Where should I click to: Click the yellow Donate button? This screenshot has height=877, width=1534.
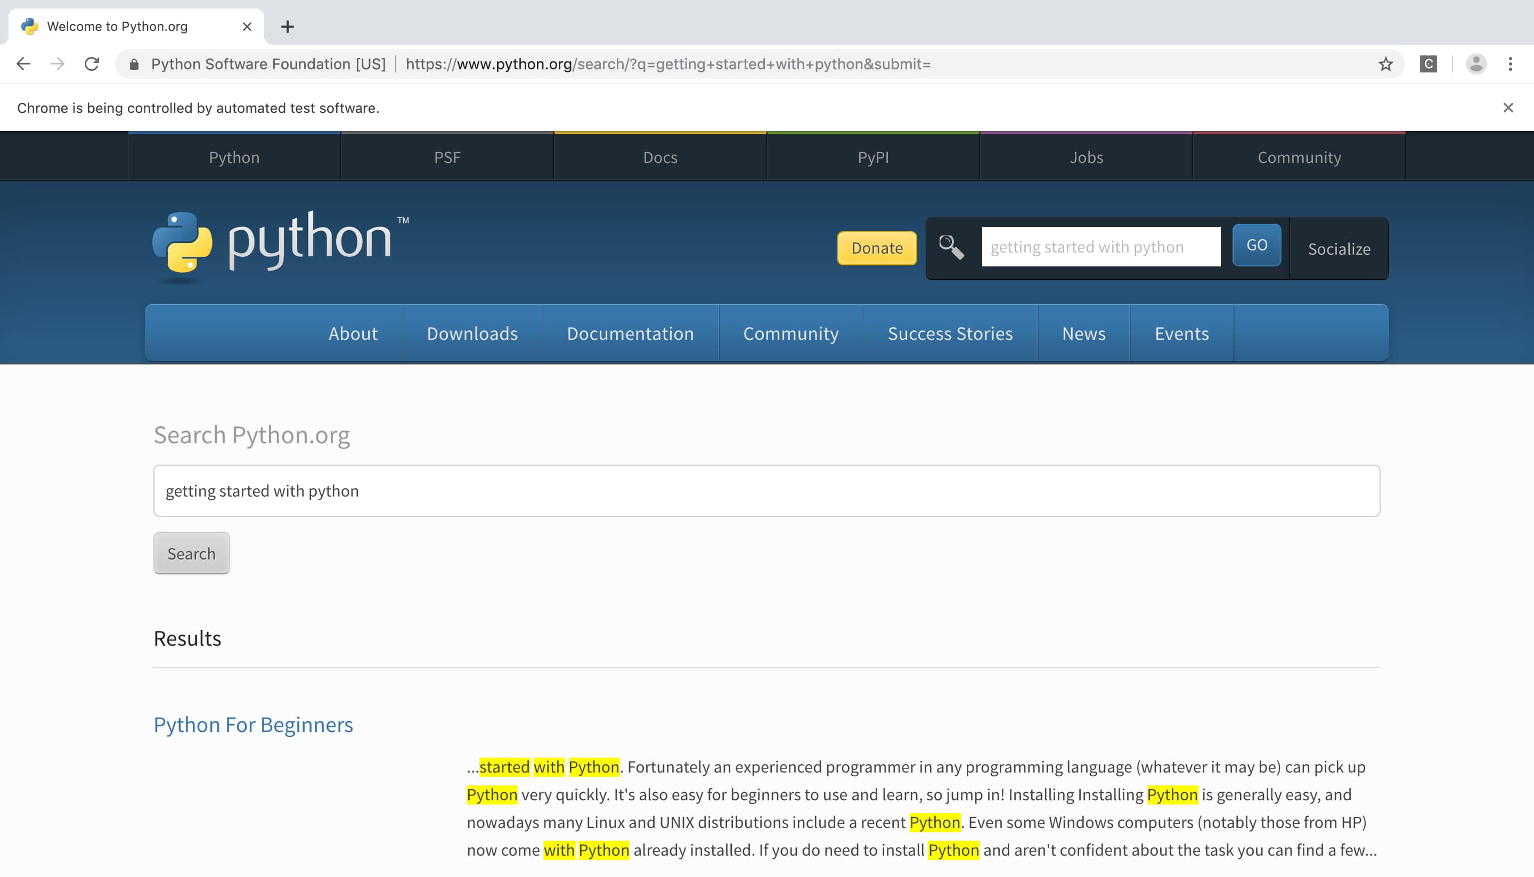[876, 248]
